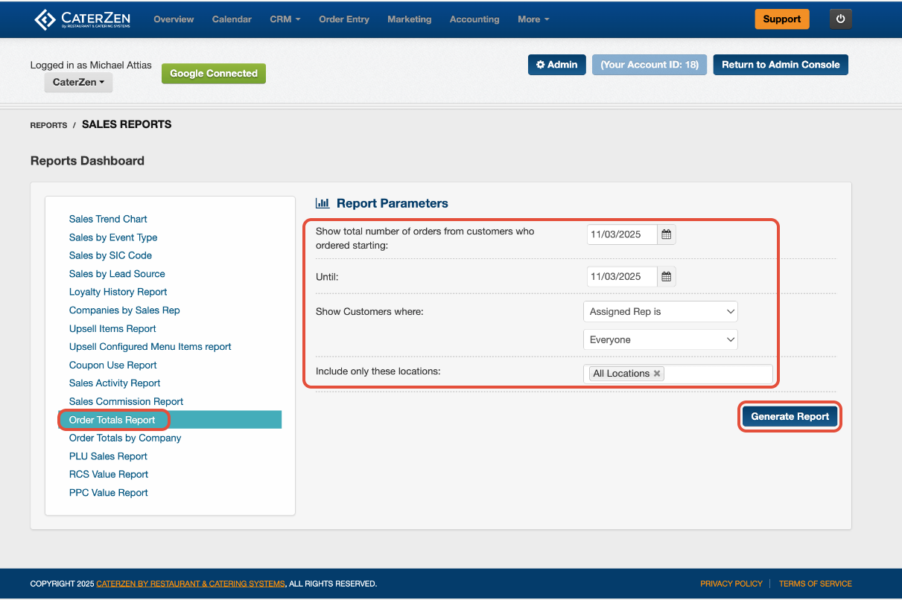Open Upsell Configured Menu Items report
This screenshot has height=600, width=902.
click(x=150, y=347)
